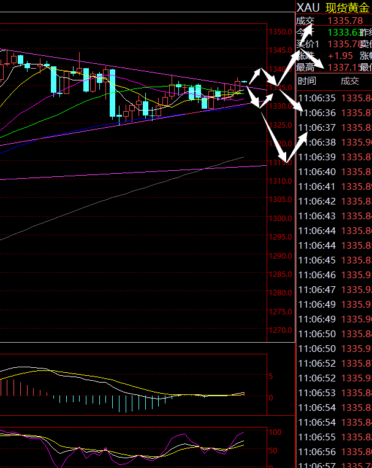Click the XAU symbol code

coord(308,7)
